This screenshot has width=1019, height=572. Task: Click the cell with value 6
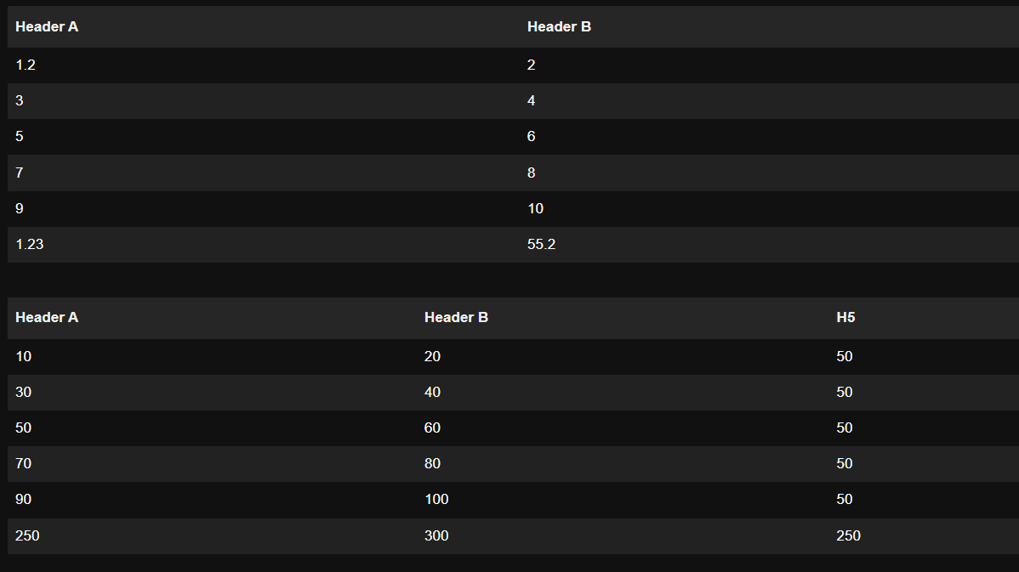pyautogui.click(x=532, y=137)
